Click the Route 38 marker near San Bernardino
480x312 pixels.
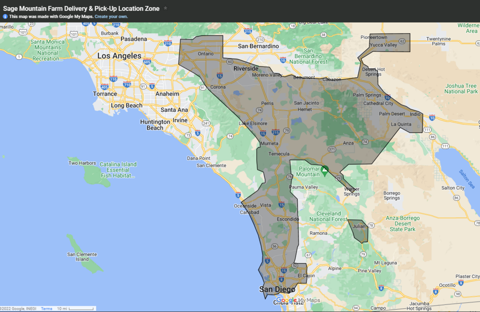click(x=323, y=35)
